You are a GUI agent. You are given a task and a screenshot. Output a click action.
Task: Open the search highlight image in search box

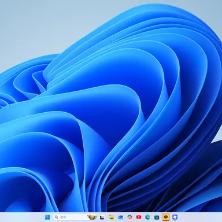[x=92, y=217]
